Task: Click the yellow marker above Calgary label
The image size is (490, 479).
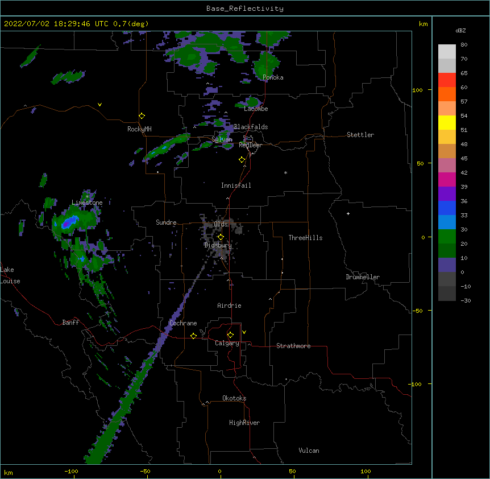Action: pos(230,335)
